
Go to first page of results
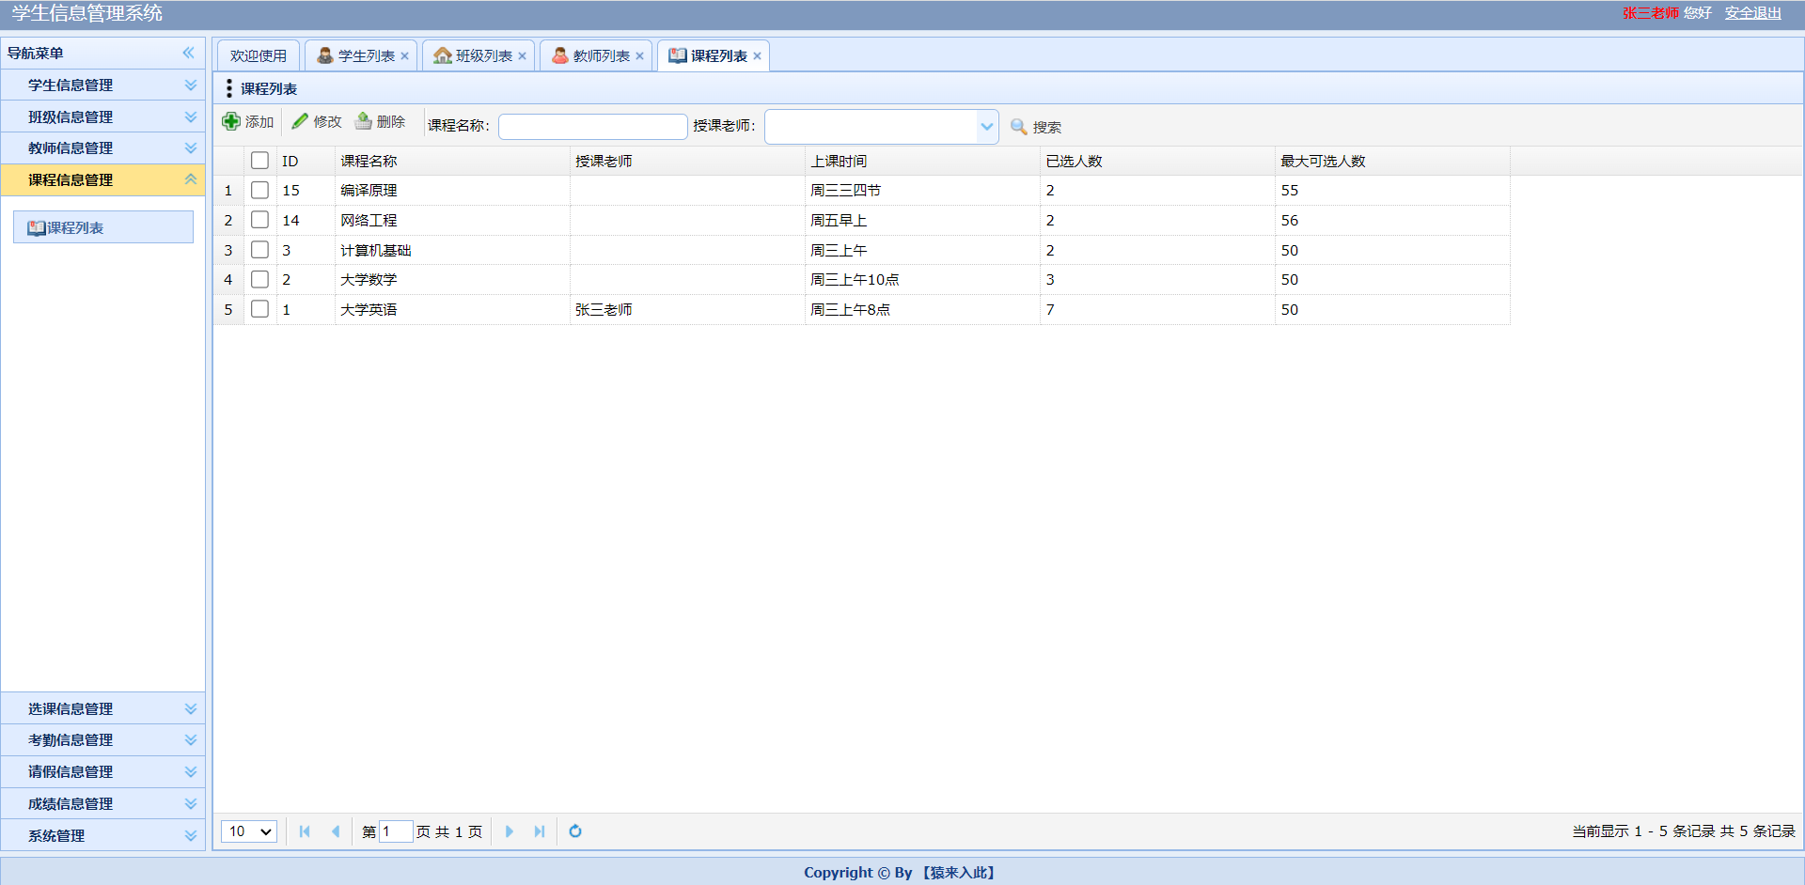tap(305, 831)
